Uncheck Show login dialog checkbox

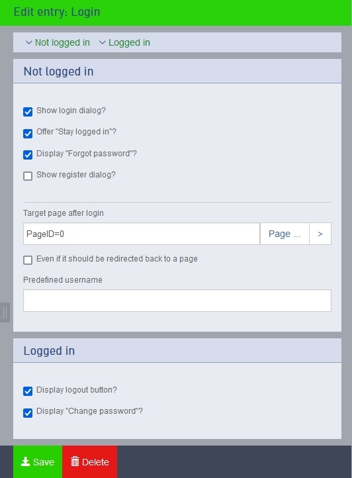point(28,112)
